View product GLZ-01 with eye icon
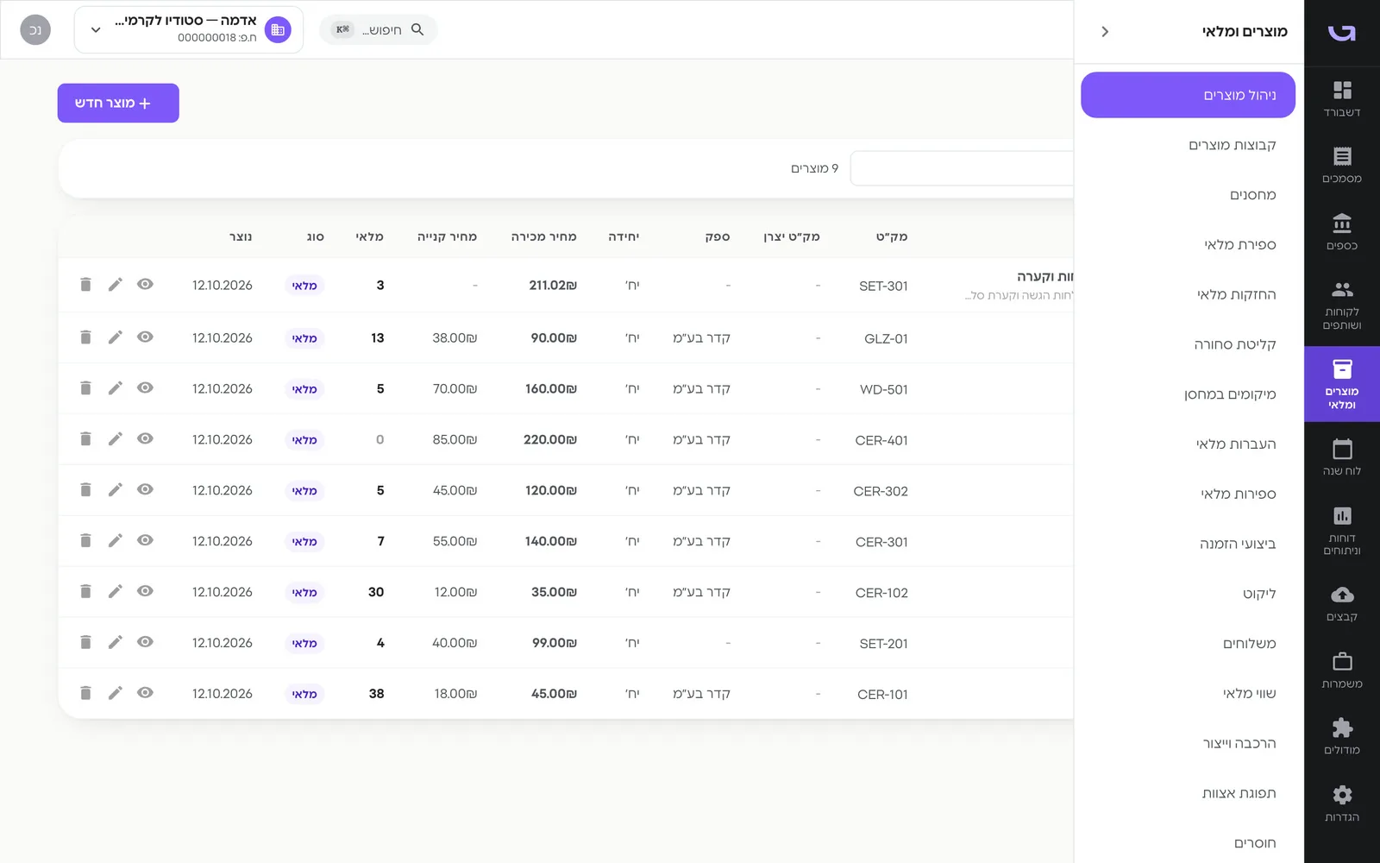The width and height of the screenshot is (1380, 863). 145,337
